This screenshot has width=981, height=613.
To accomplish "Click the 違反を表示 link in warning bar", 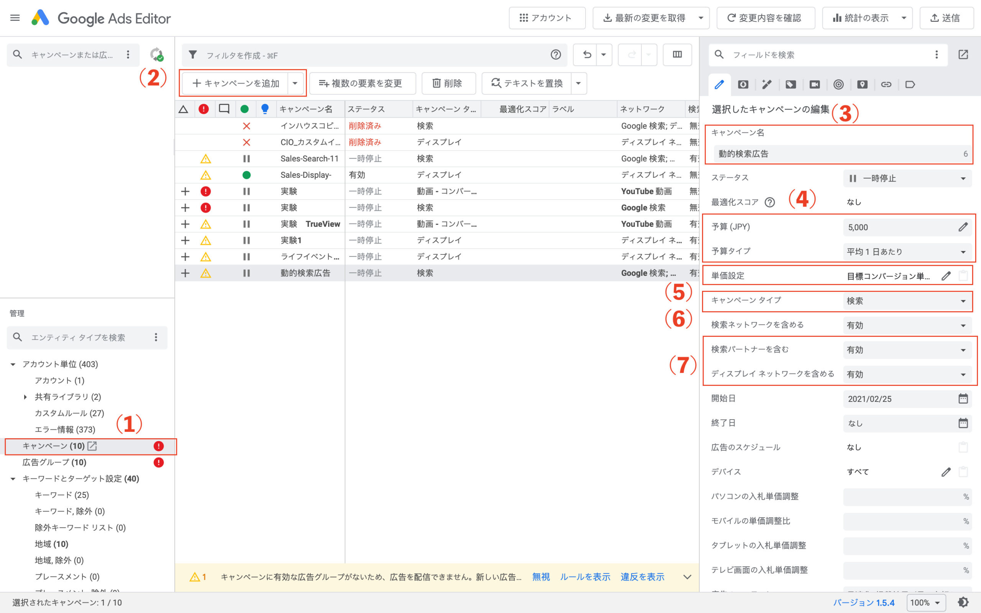I will click(x=643, y=577).
